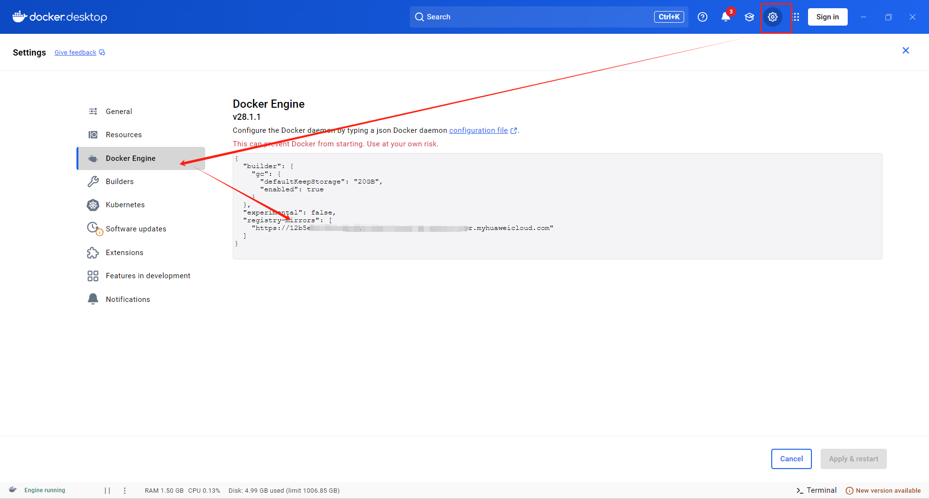Open the Extensions settings tab
Image resolution: width=929 pixels, height=499 pixels.
[x=141, y=253]
